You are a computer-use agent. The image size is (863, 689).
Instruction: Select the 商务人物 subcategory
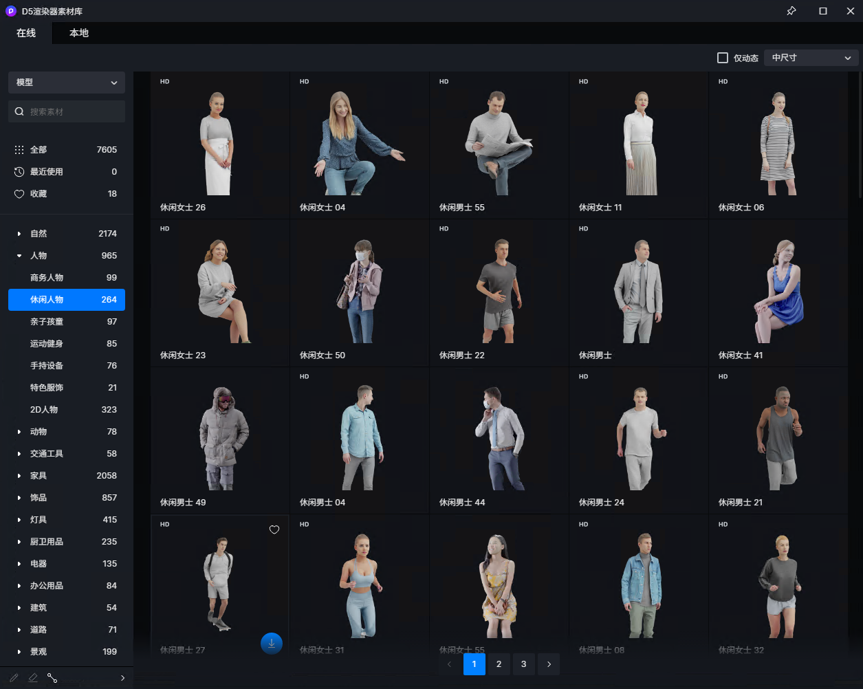tap(47, 278)
